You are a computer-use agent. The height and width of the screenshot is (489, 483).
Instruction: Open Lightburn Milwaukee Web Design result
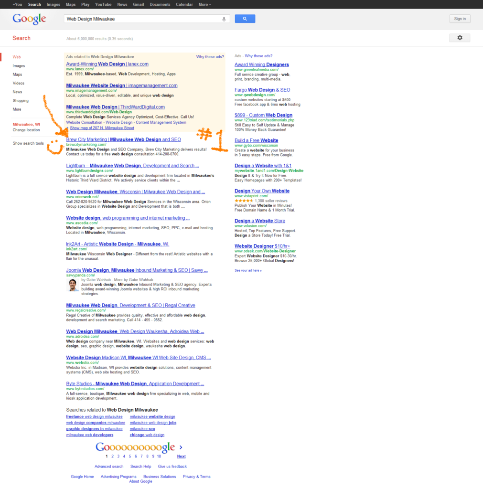(132, 166)
